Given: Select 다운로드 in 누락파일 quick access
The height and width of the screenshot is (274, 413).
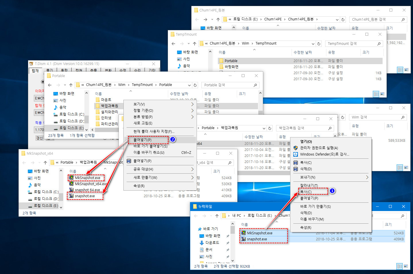Looking at the screenshot, I should (212, 243).
